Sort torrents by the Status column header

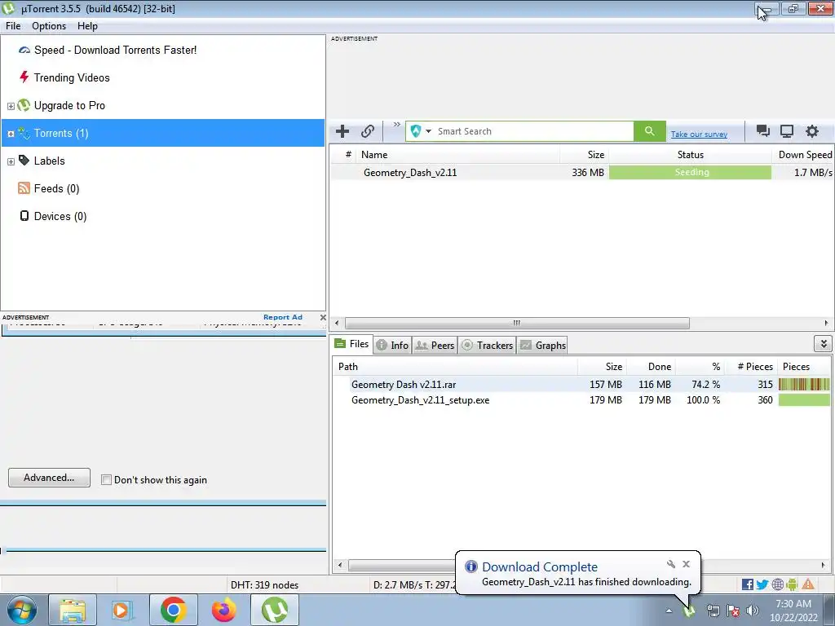click(x=690, y=155)
